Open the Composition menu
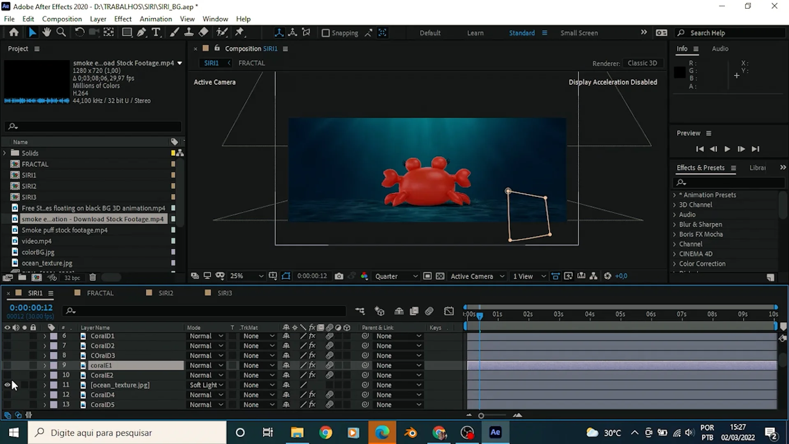Screen dimensions: 789x444 point(62,18)
